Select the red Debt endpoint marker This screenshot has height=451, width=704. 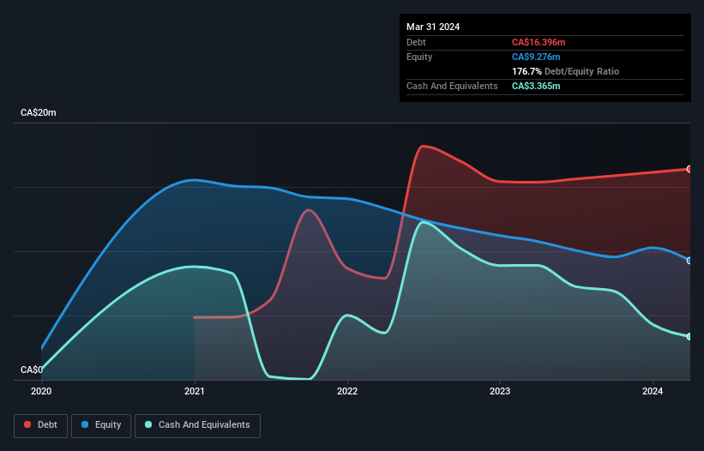[x=689, y=169]
